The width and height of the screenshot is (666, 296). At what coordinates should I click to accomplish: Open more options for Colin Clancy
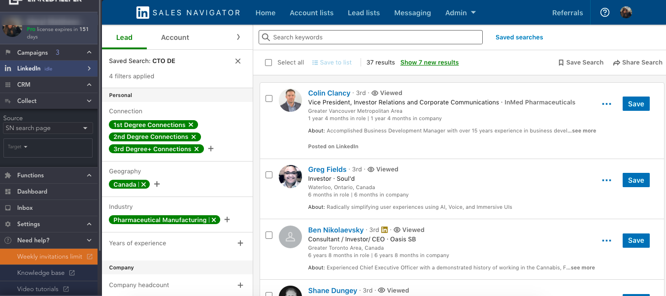pos(606,104)
